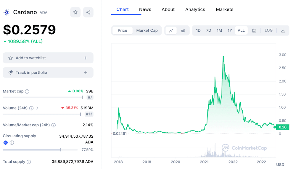Set chart range to 1D

click(x=198, y=30)
